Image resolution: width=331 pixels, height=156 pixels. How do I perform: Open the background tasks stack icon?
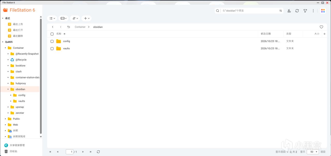pyautogui.click(x=289, y=11)
